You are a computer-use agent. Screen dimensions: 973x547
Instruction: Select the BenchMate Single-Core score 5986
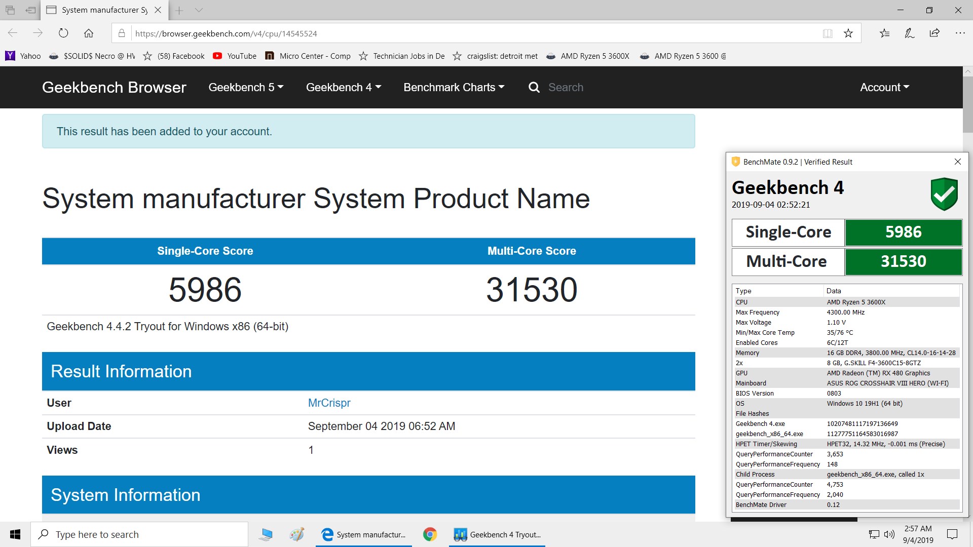pyautogui.click(x=903, y=232)
